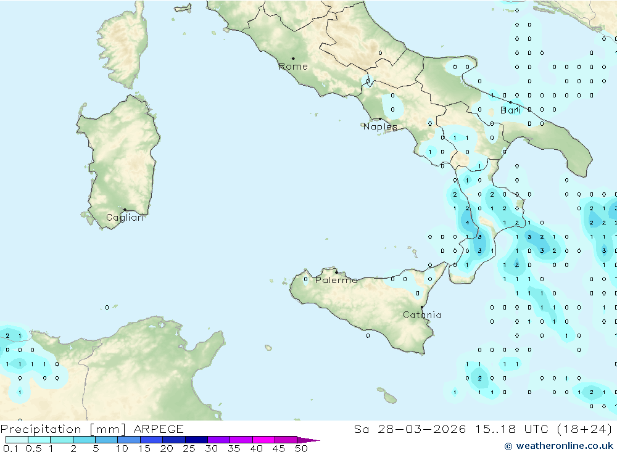Pick the 5–10 mm legend color swatch
This screenshot has width=617, height=452.
(106, 440)
